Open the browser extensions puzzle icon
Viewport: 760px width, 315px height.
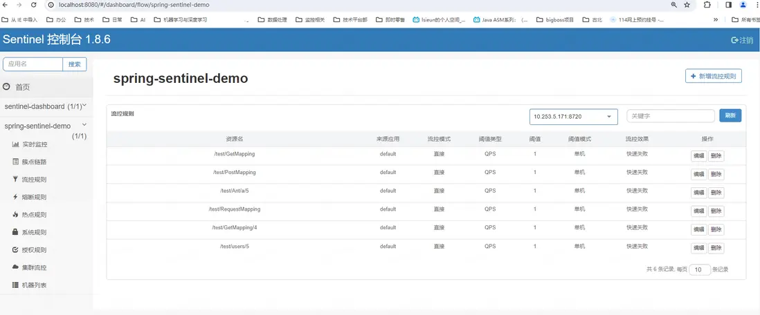tap(707, 5)
